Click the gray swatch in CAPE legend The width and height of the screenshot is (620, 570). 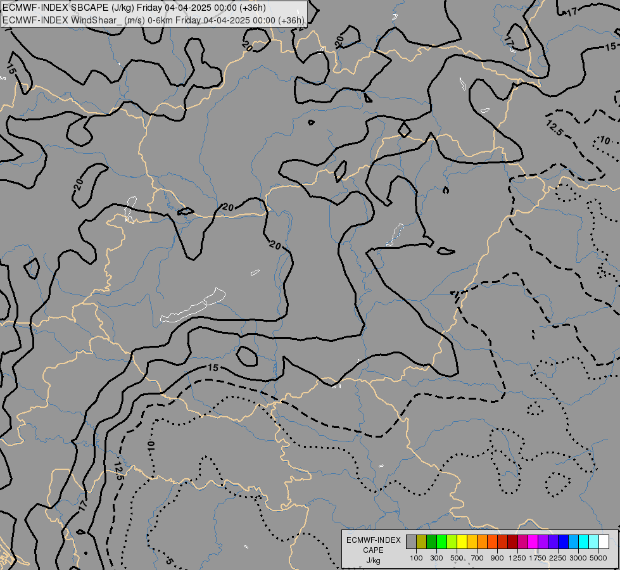[411, 542]
